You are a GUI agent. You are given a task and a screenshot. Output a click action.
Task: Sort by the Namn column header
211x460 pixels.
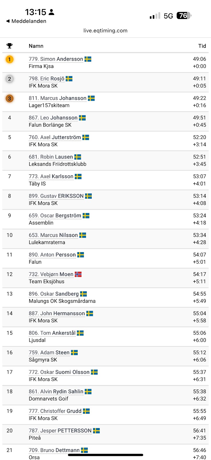36,46
